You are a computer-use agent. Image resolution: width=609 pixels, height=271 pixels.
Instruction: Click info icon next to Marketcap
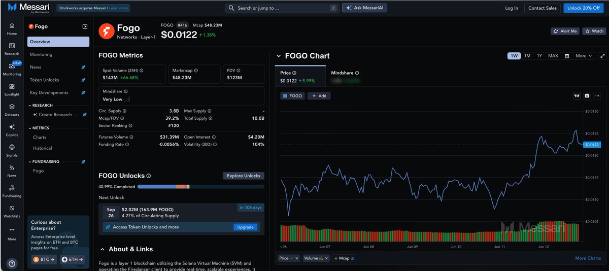click(x=196, y=71)
